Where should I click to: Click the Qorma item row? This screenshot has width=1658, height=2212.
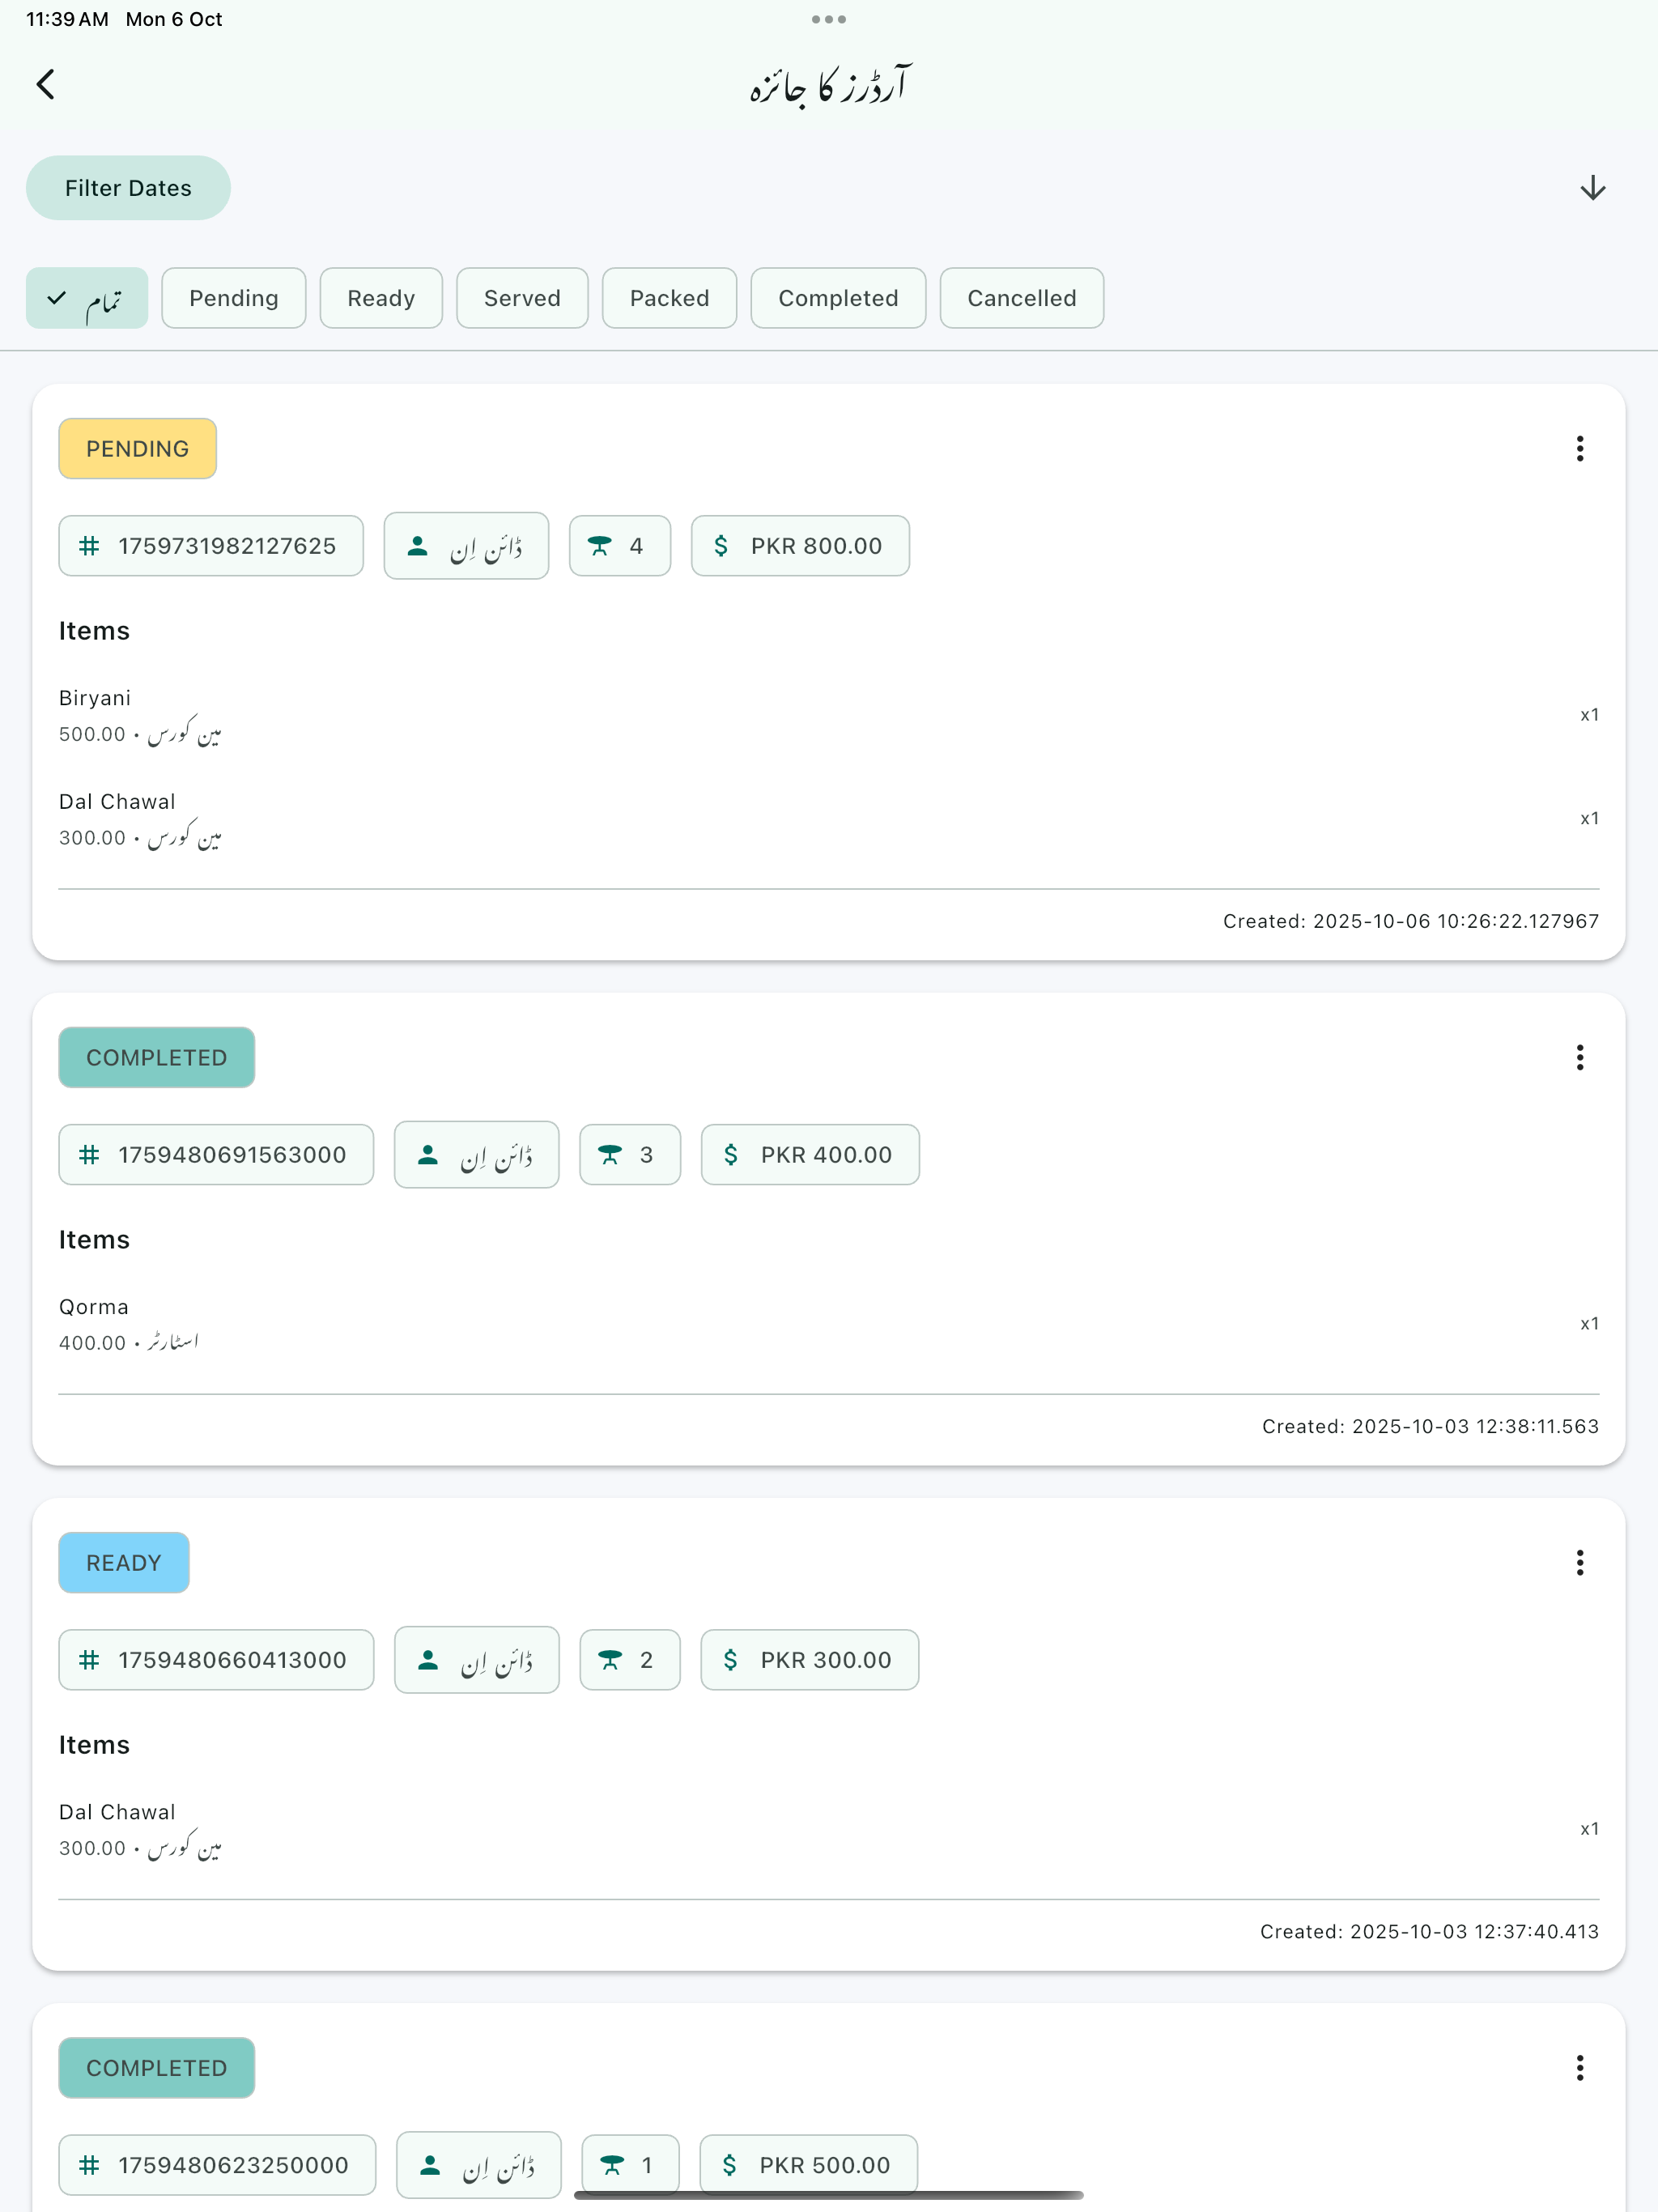point(829,1324)
